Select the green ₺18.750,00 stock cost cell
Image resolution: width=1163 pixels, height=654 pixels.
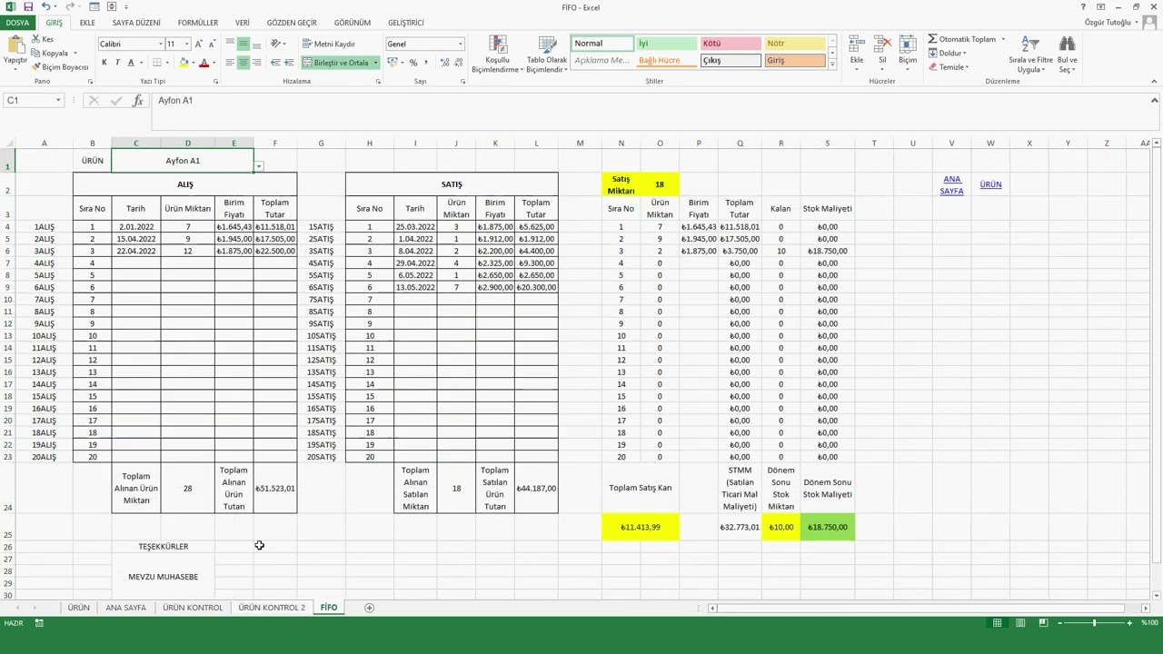coord(827,527)
